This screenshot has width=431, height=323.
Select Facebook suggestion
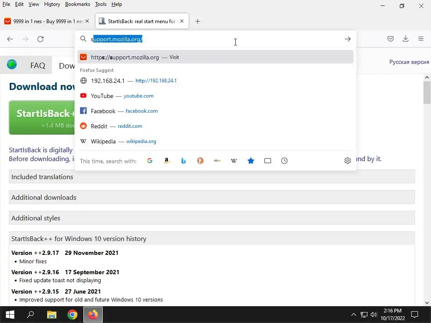(215, 111)
